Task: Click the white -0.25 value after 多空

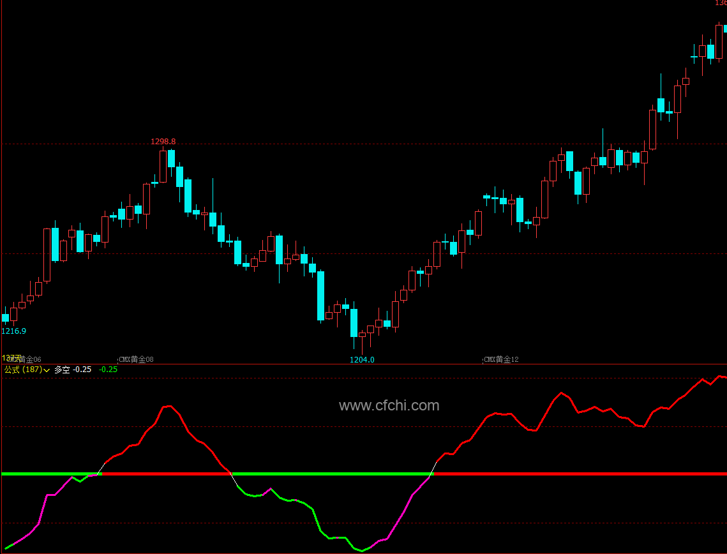Action: click(82, 370)
